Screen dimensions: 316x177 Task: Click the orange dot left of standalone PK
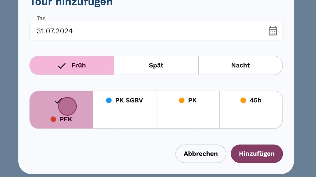[x=181, y=100]
